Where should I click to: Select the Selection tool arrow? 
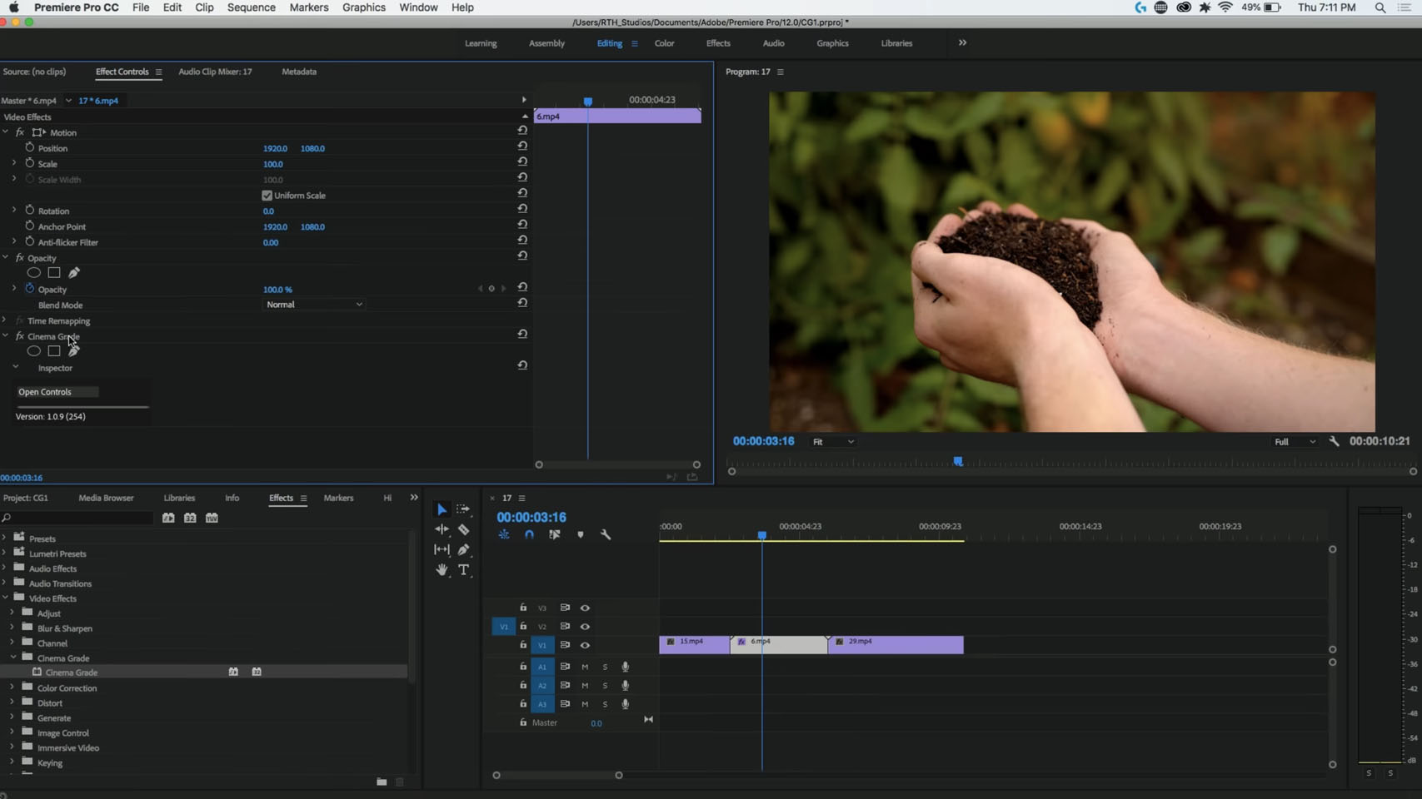(442, 509)
